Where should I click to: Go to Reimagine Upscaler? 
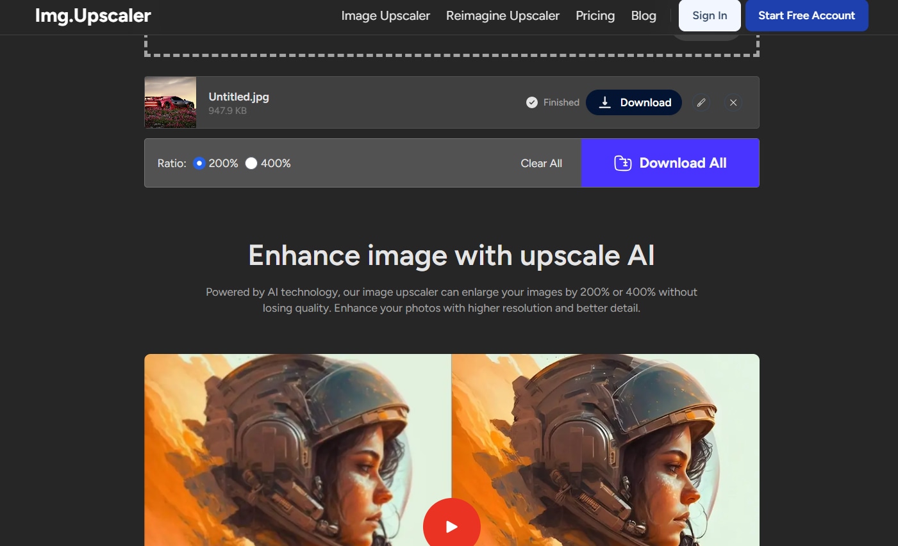pyautogui.click(x=503, y=15)
